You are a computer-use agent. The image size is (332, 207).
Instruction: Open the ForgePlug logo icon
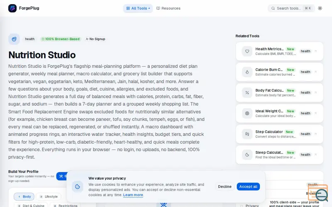12,8
